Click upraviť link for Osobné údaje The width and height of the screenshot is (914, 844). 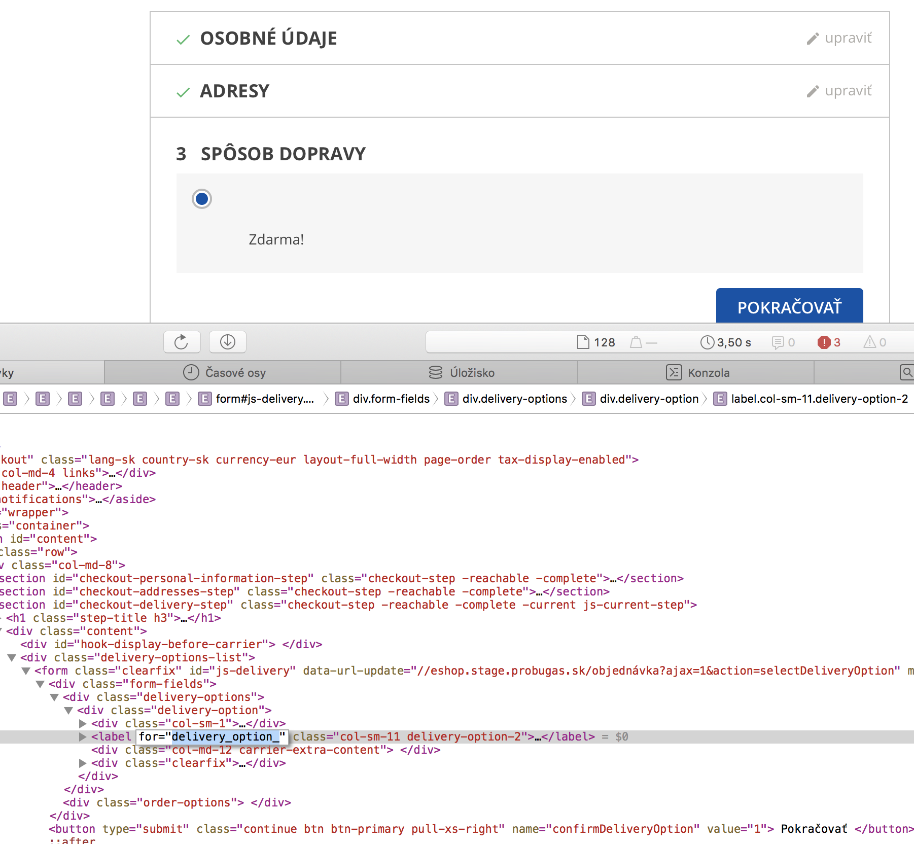coord(848,38)
